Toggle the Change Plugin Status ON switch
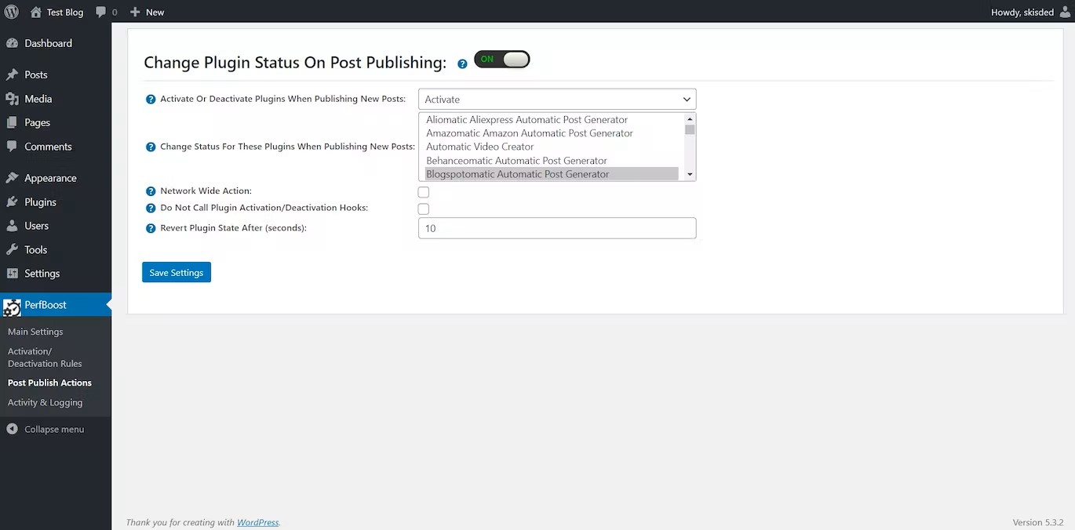This screenshot has height=530, width=1075. click(502, 60)
